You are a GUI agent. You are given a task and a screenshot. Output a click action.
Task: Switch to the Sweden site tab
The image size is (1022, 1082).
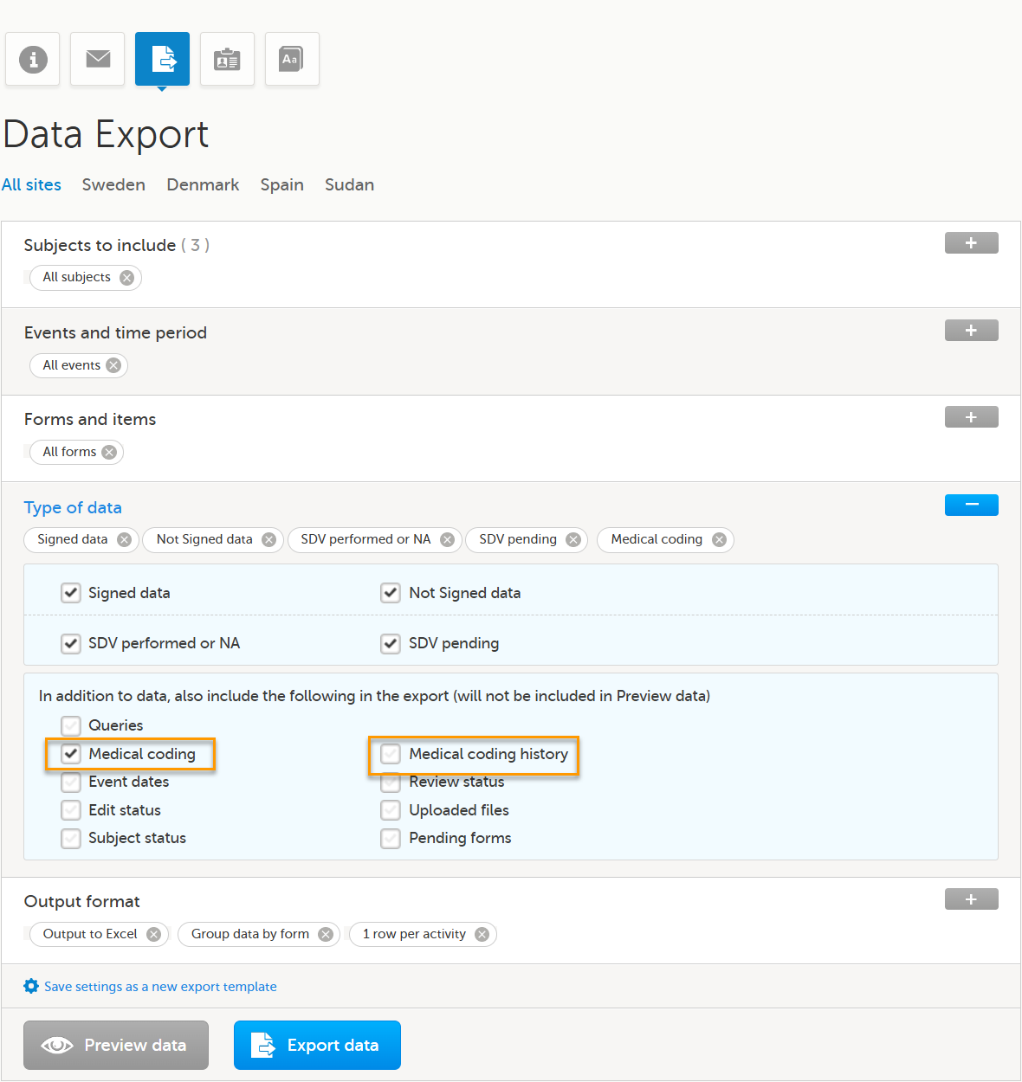113,185
